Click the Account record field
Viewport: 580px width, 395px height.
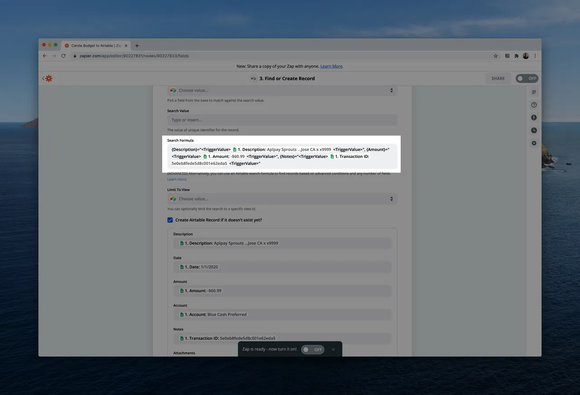[282, 314]
